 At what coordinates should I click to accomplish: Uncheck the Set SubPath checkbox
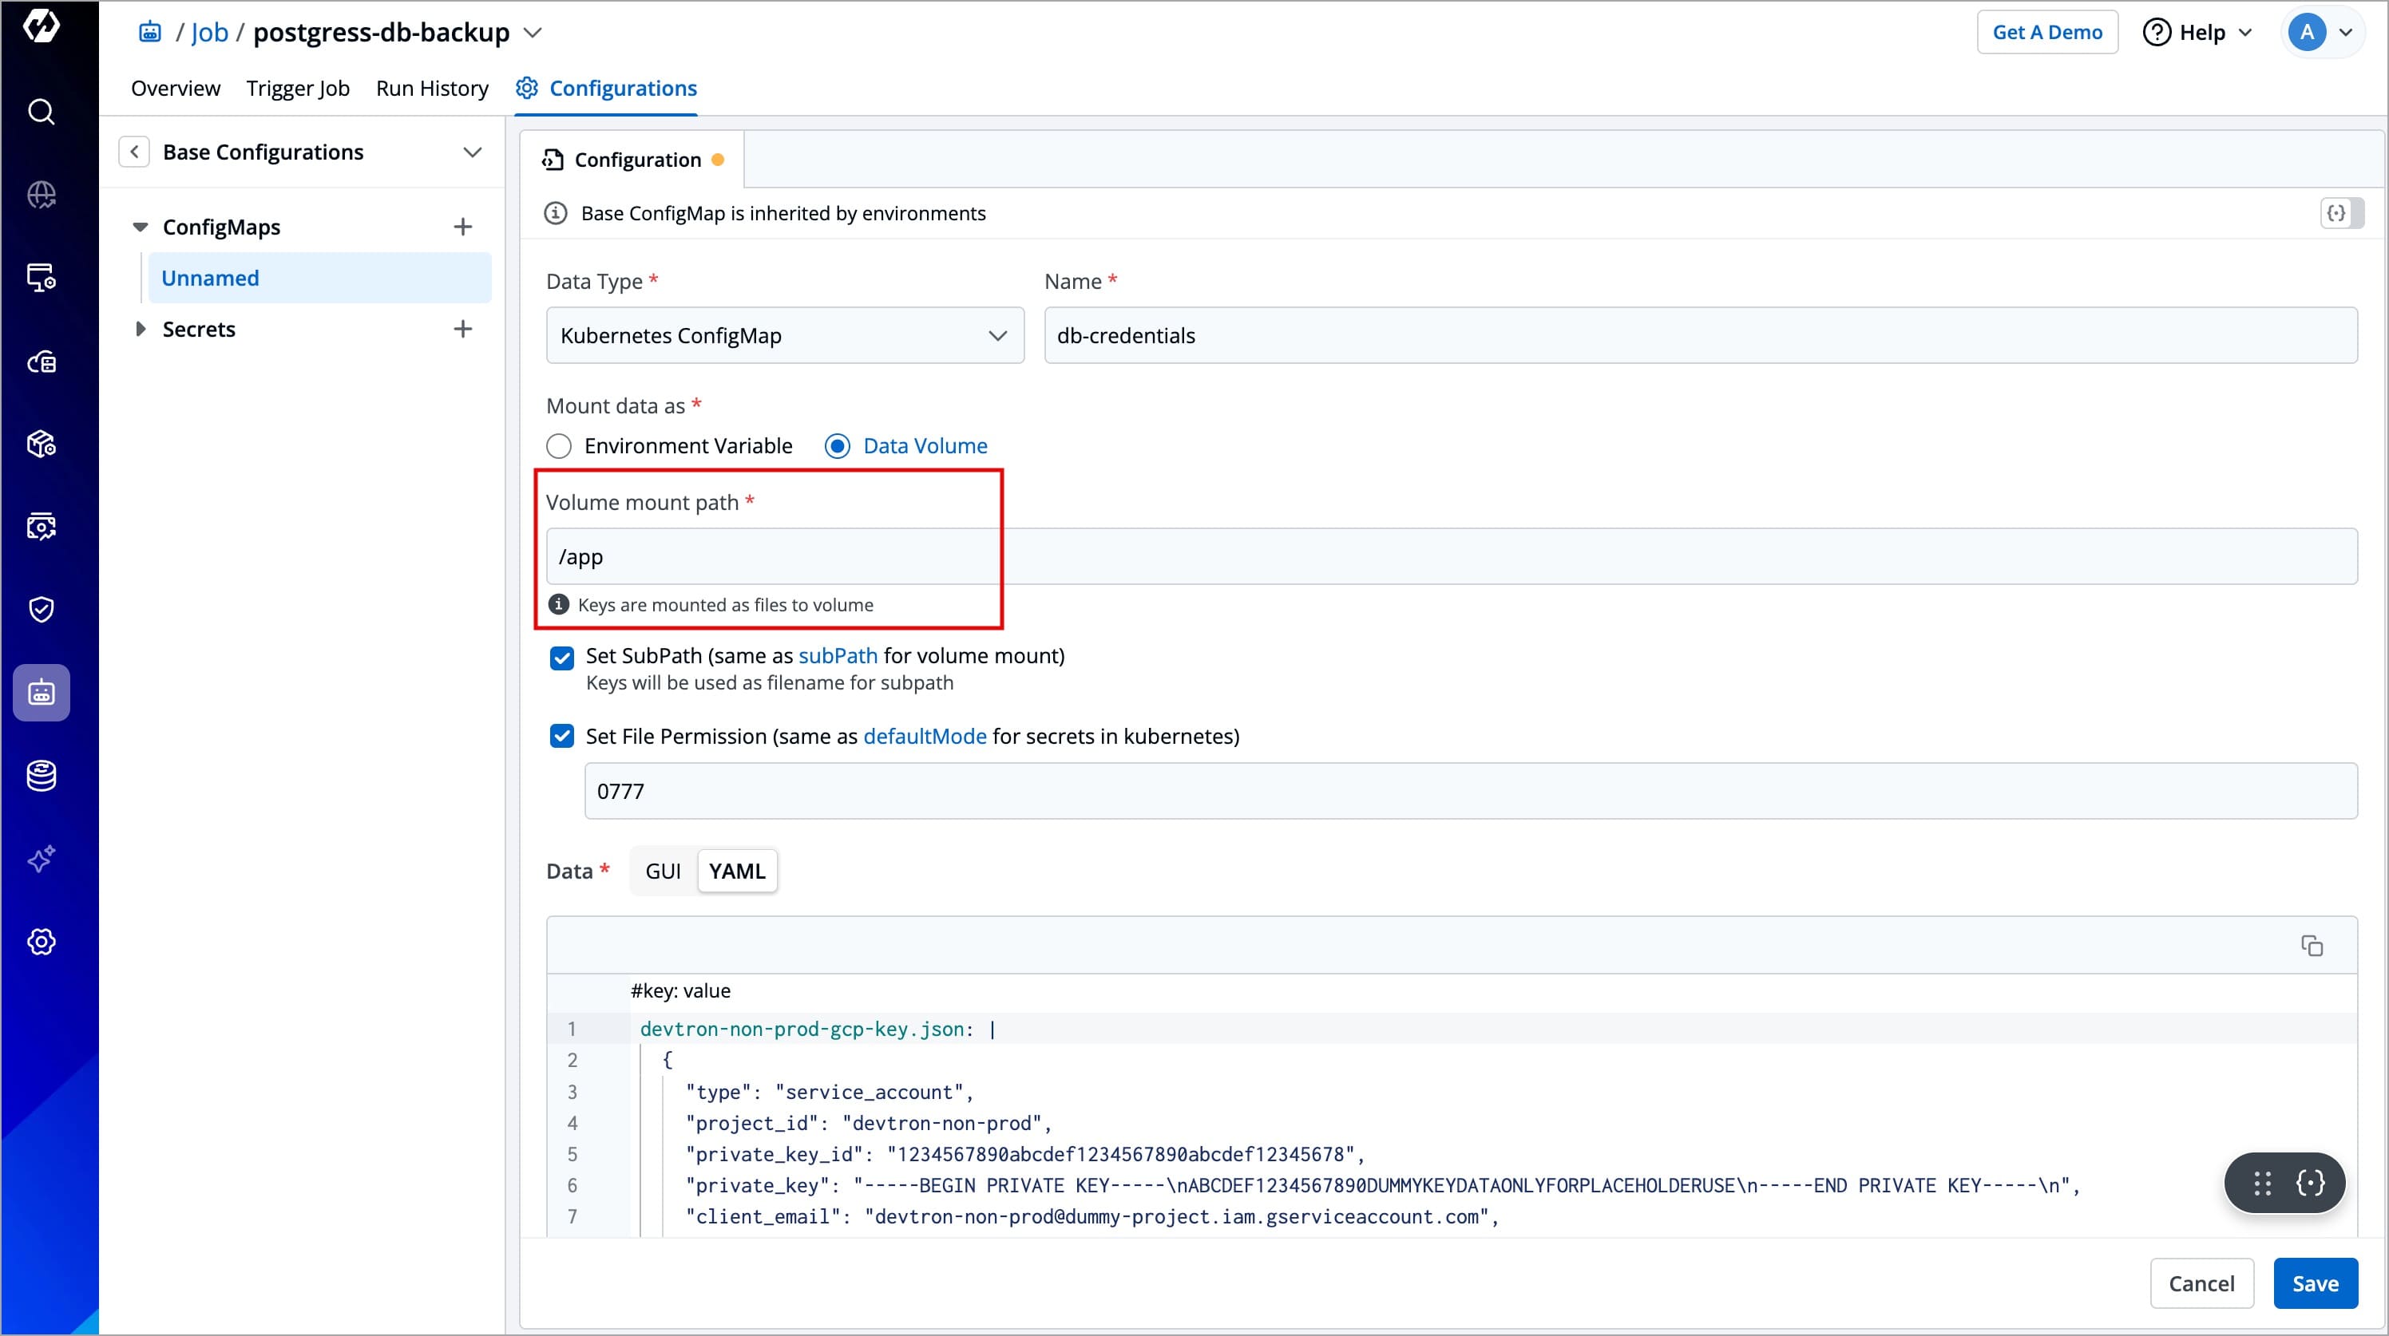coord(562,658)
